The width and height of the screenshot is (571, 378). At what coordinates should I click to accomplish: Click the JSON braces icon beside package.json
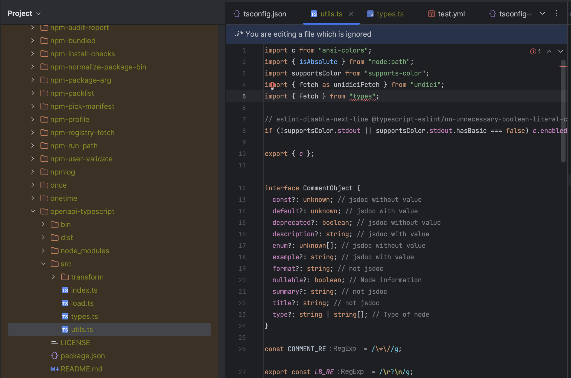[x=55, y=356]
